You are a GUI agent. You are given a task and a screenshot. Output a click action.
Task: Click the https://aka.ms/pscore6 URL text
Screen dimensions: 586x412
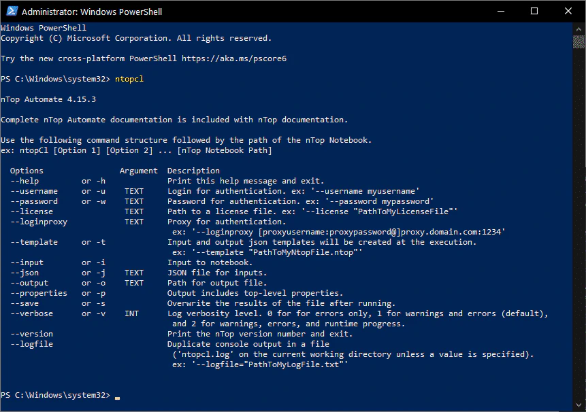(234, 58)
